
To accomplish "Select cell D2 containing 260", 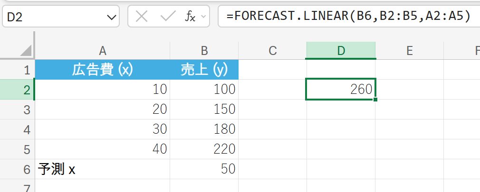I will click(341, 90).
